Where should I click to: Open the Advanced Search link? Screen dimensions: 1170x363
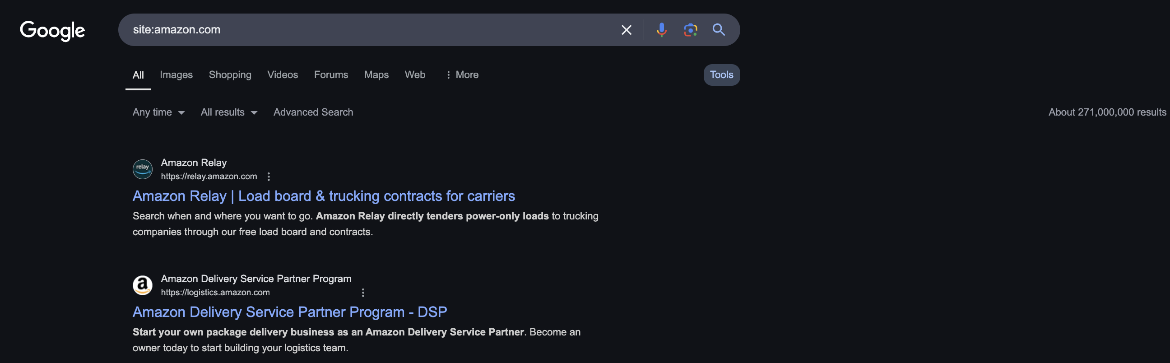coord(313,112)
